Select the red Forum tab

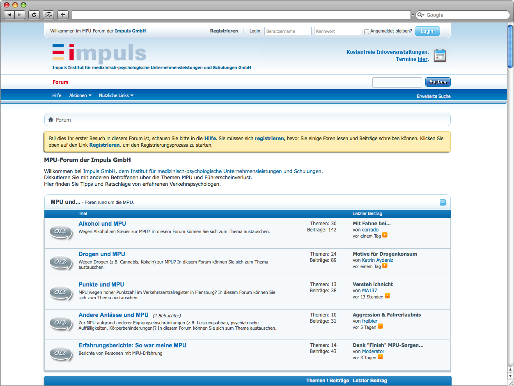tap(60, 82)
